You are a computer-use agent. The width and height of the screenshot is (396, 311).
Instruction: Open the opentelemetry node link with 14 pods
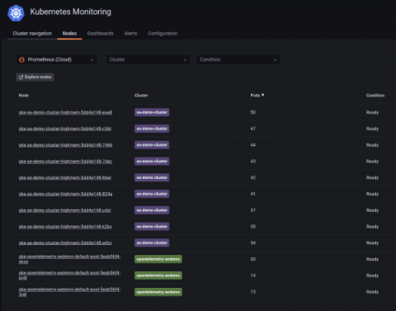coord(69,276)
